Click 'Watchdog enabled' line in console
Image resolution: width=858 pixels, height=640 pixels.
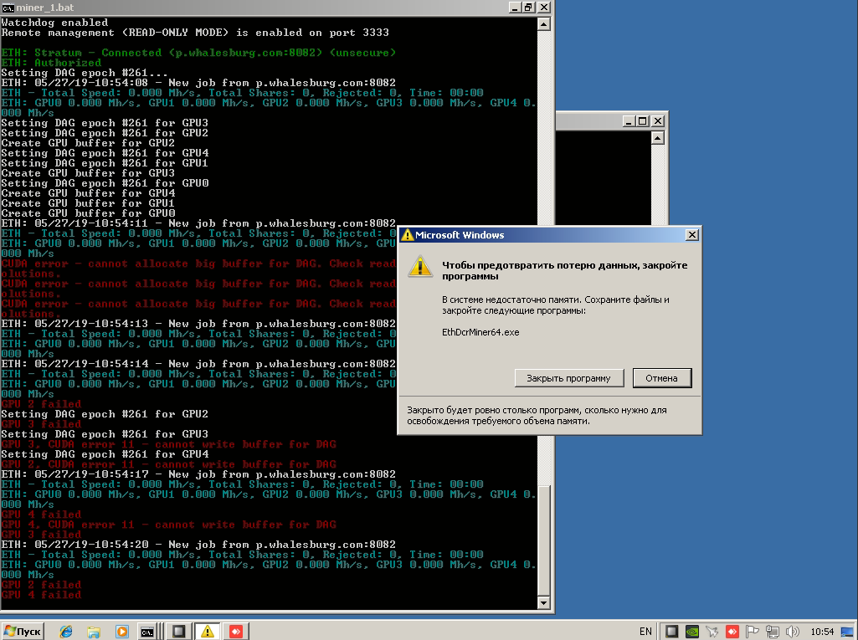pyautogui.click(x=54, y=23)
